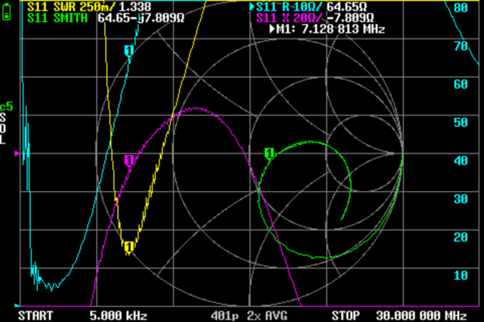Viewport: 484px width, 322px height.
Task: Tap the M1 7.128 813 MHz marker readout
Action: [327, 29]
